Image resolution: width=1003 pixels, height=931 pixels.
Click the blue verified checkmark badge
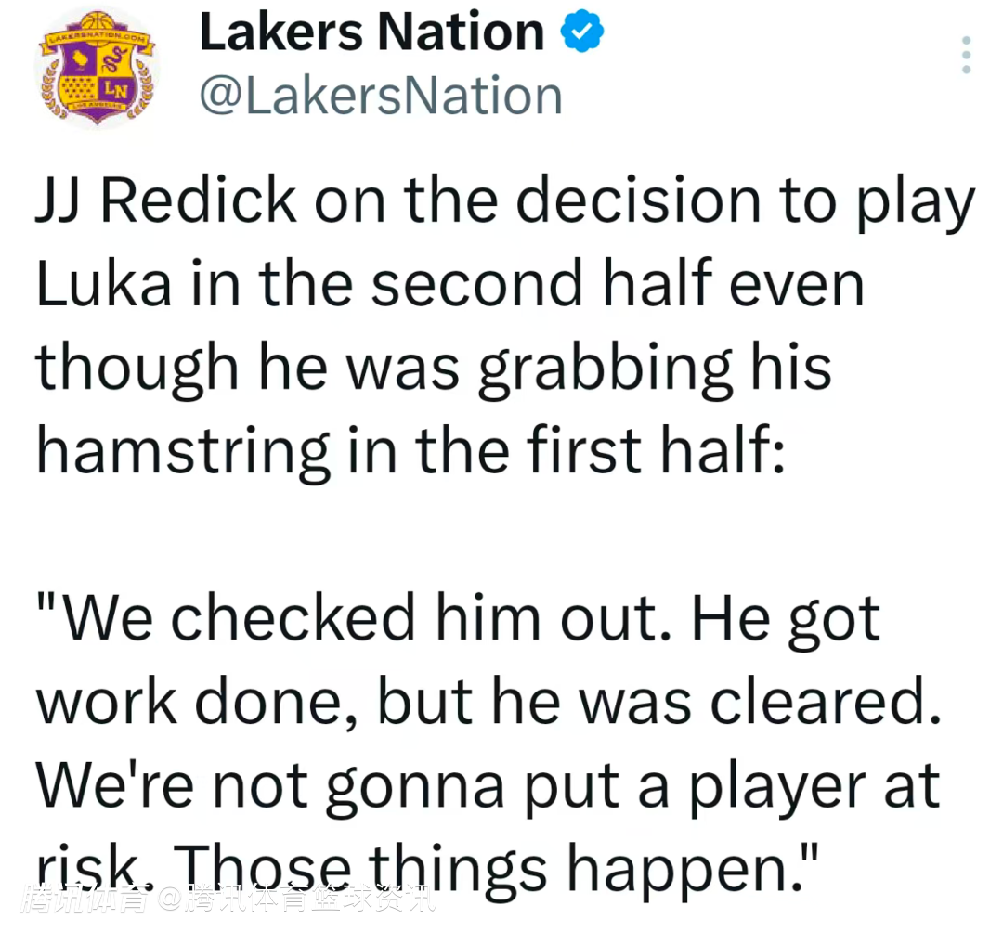tap(582, 34)
